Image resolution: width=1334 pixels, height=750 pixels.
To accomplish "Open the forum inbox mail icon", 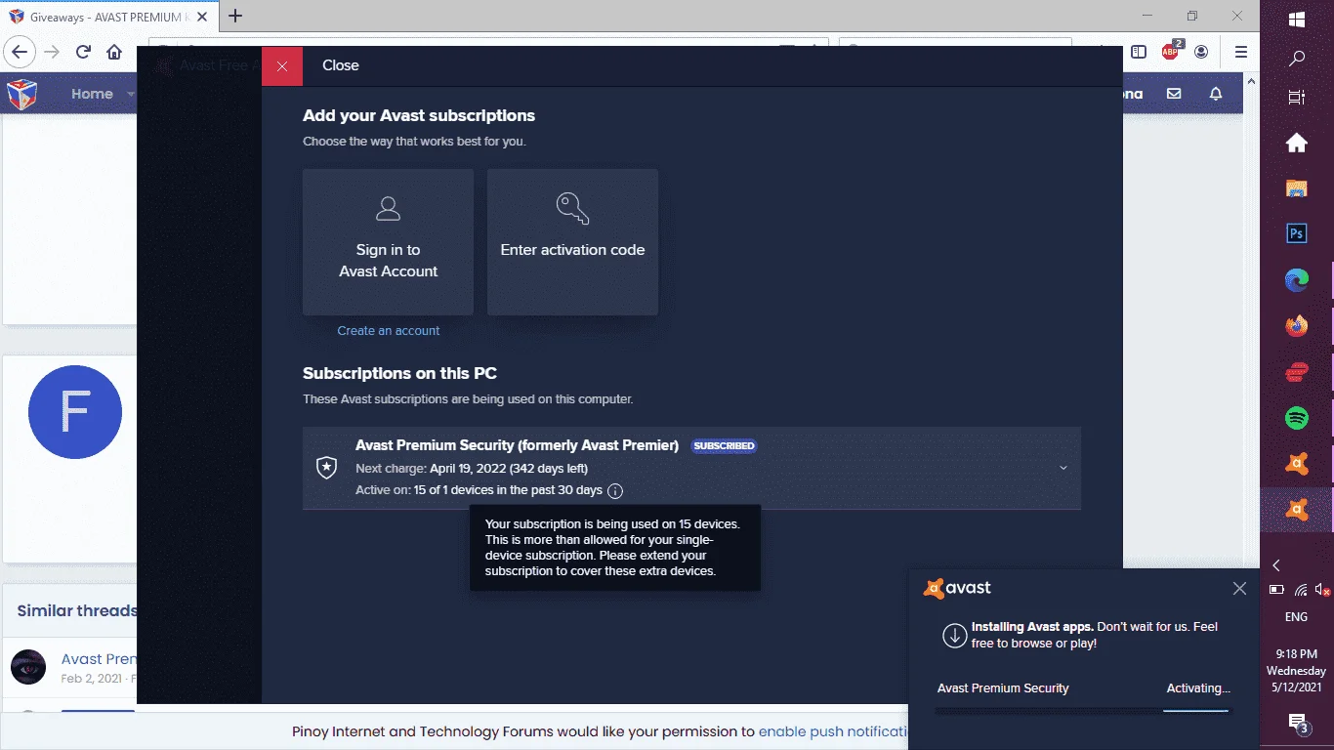I will point(1174,94).
